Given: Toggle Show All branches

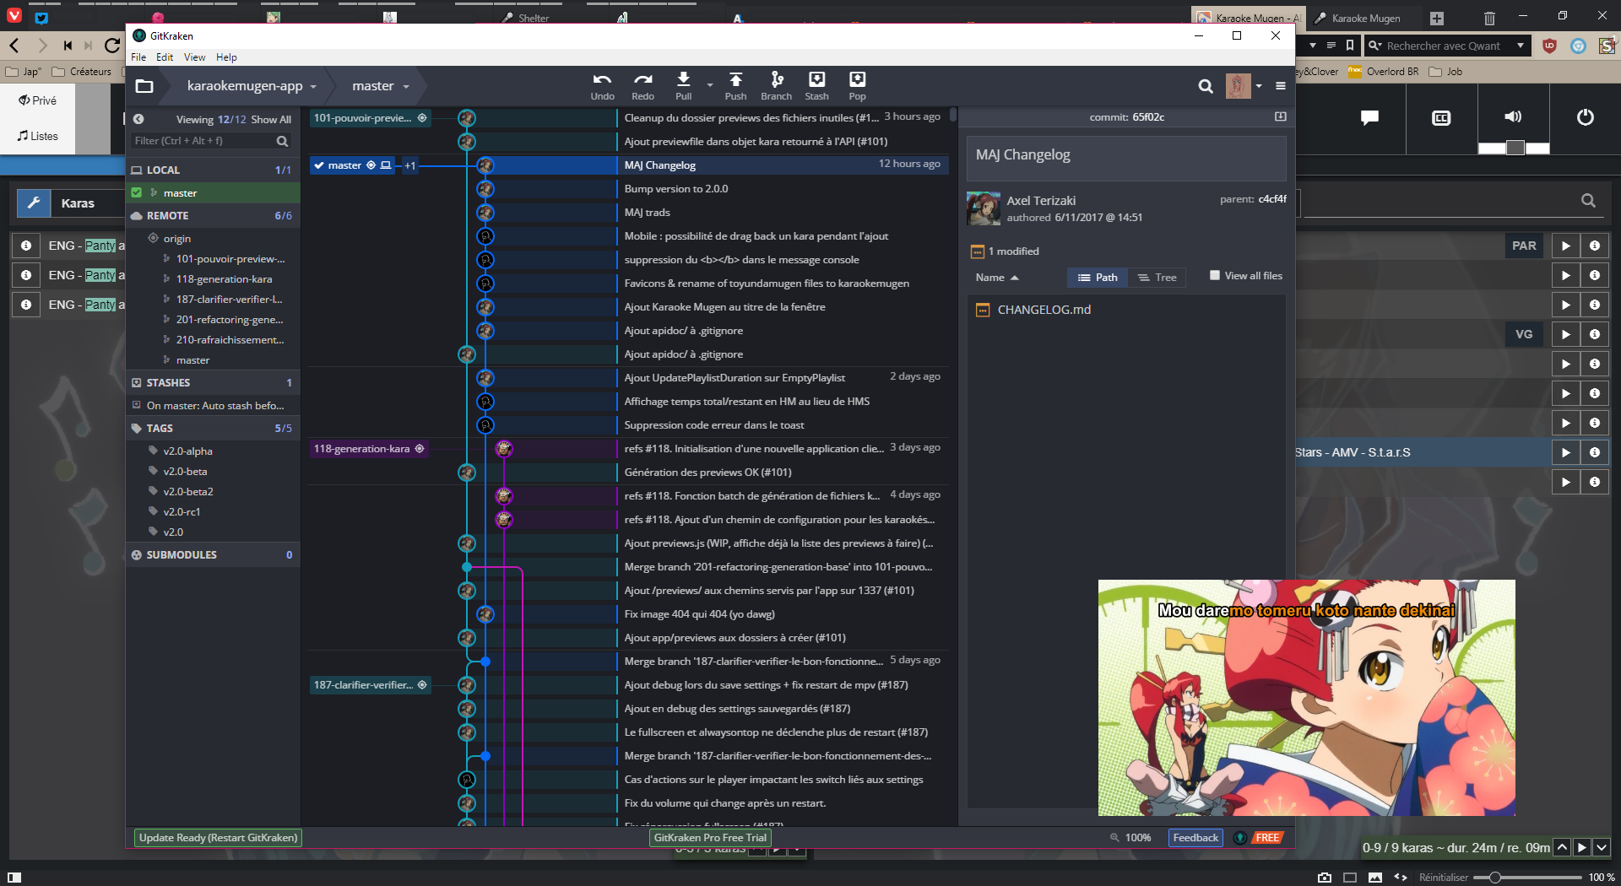Looking at the screenshot, I should tap(270, 119).
